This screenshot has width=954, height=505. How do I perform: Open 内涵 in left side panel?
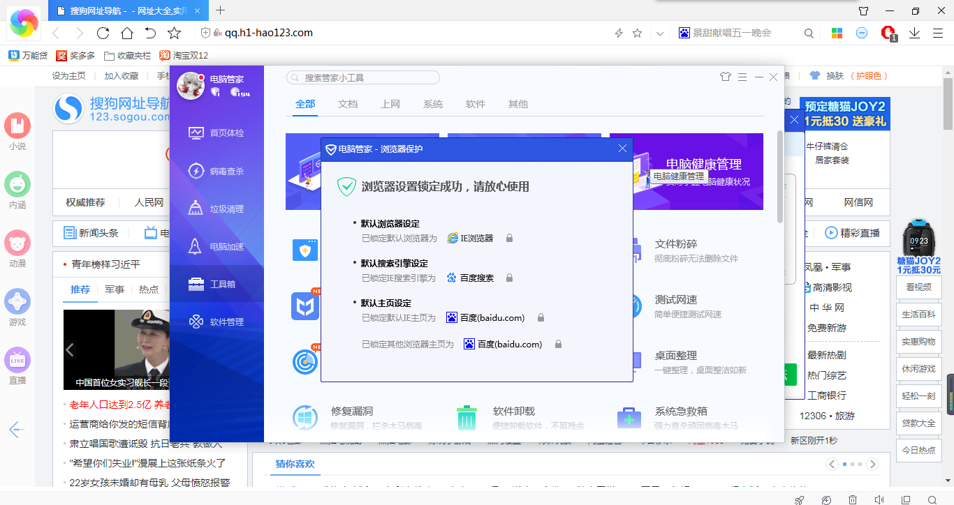point(17,190)
